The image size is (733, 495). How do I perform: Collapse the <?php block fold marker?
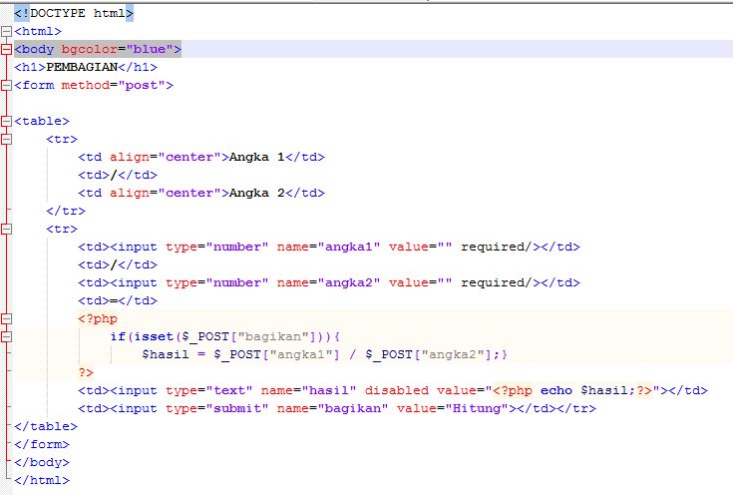6,318
